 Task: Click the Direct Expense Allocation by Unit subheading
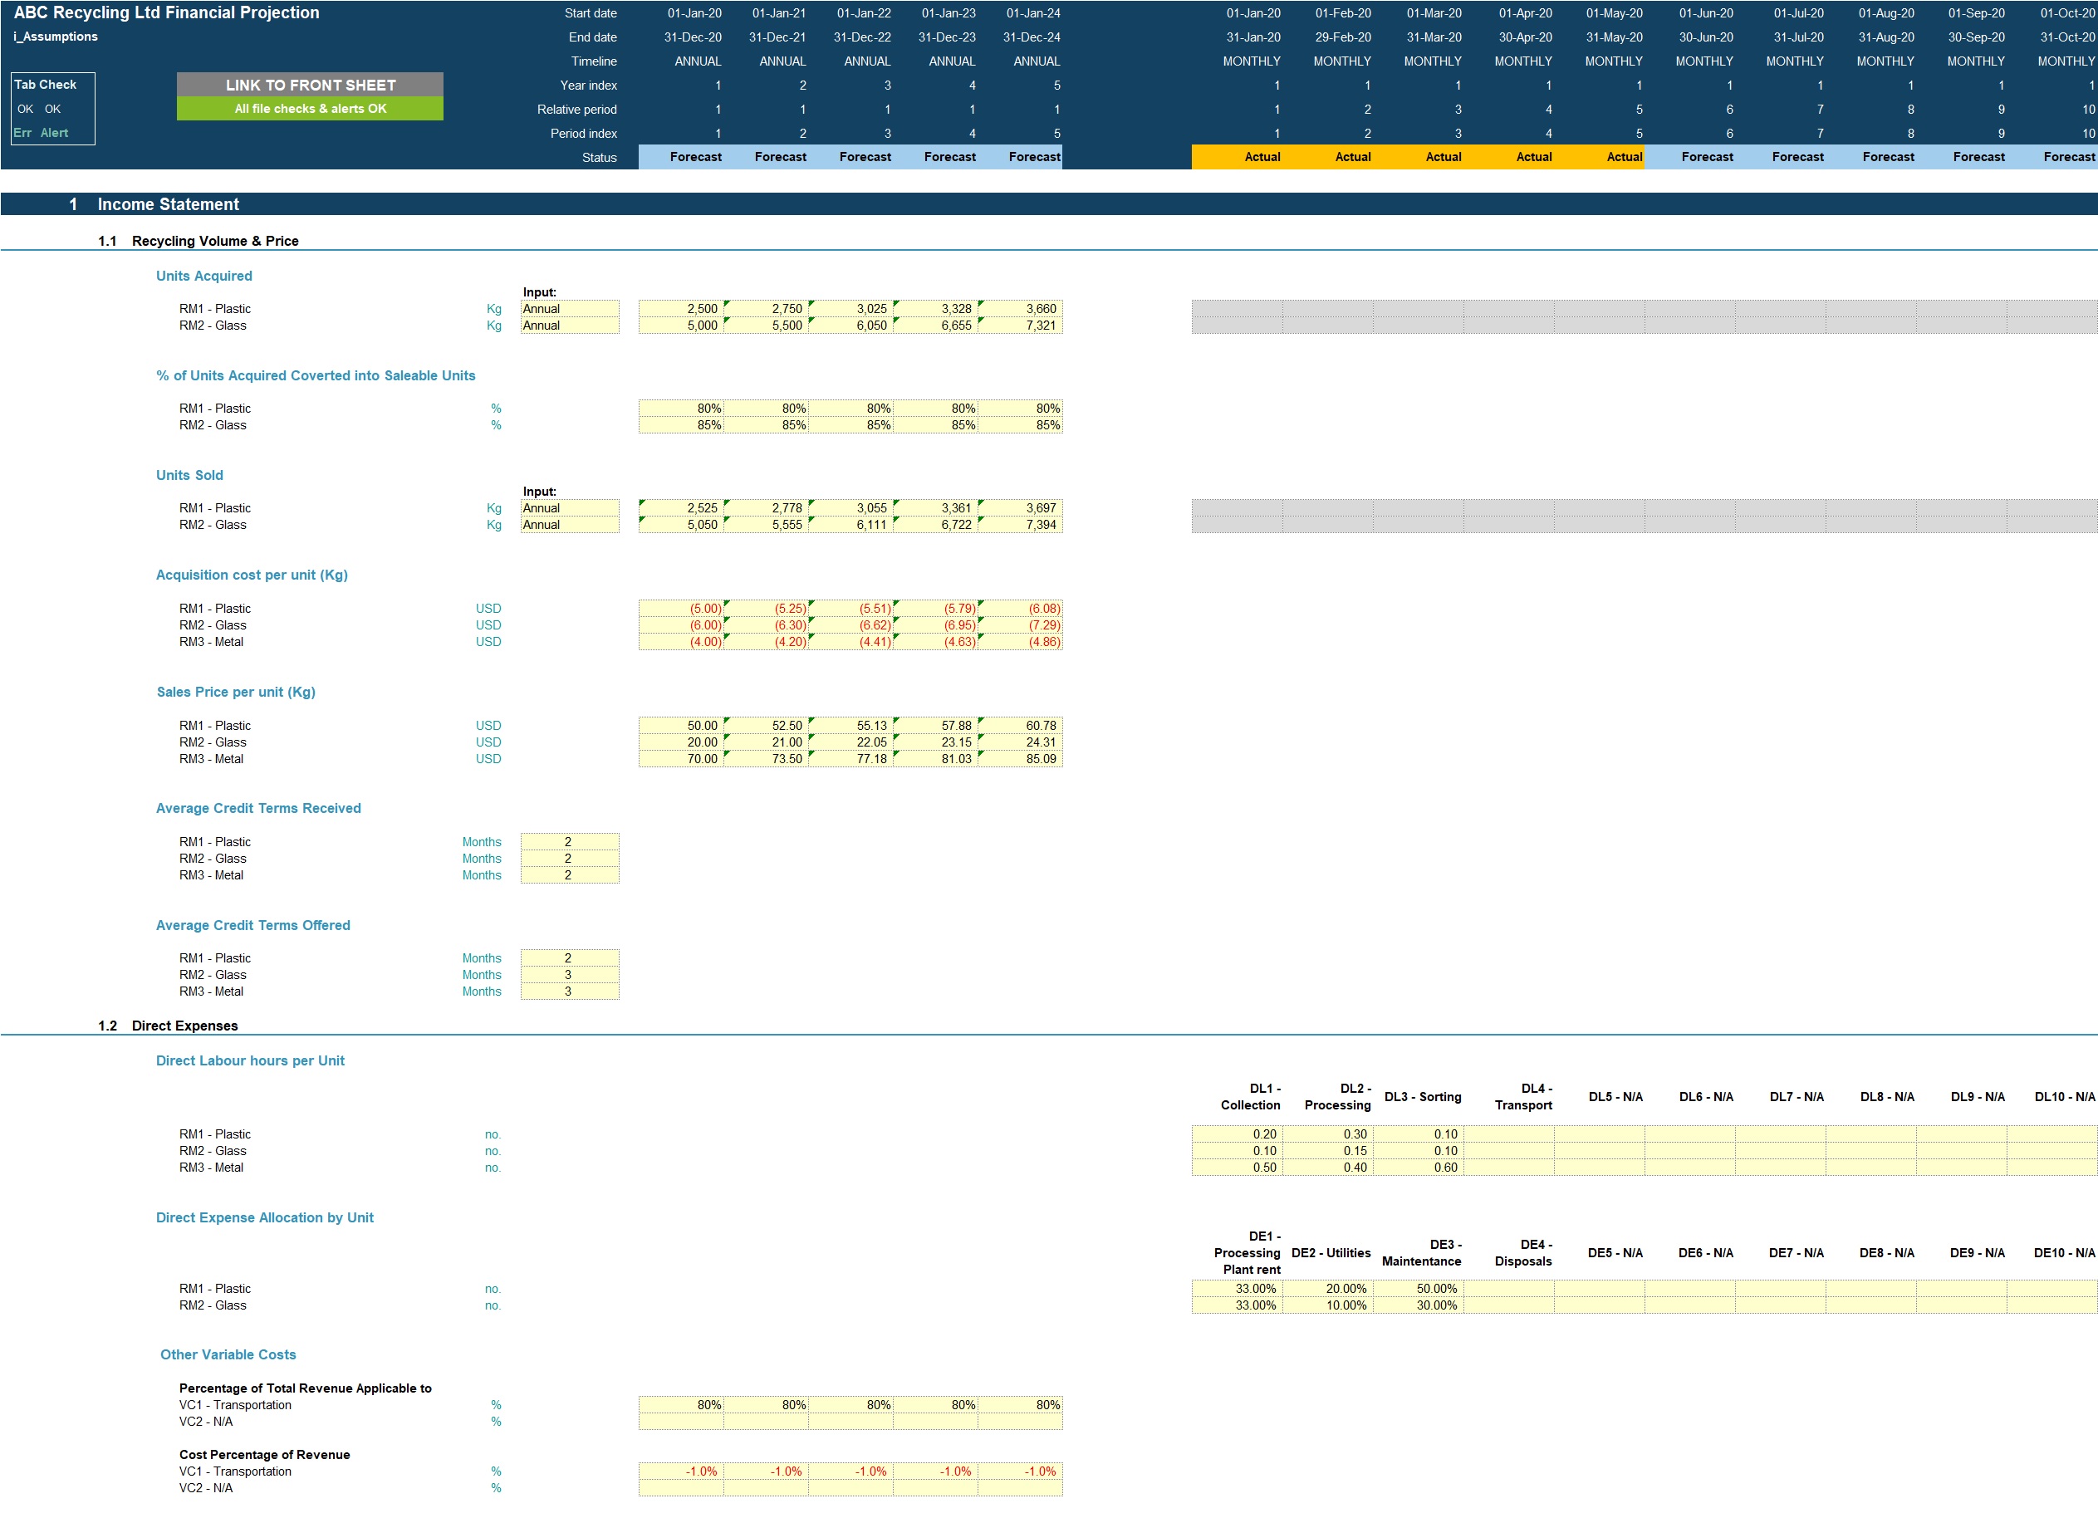coord(265,1217)
